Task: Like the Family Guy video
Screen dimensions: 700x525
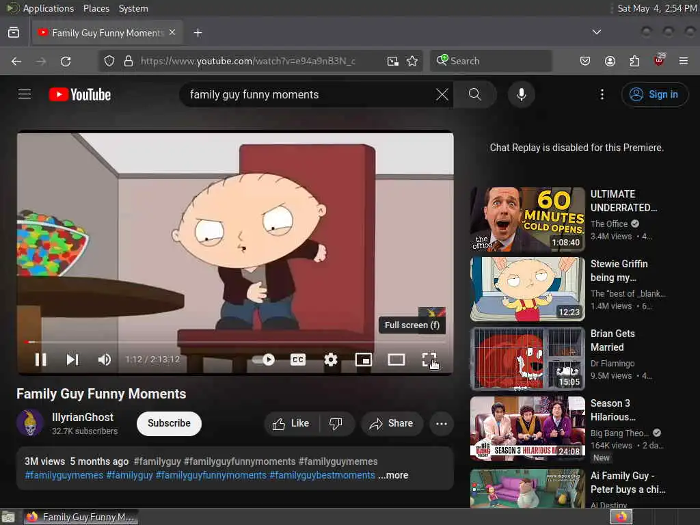Action: (291, 423)
